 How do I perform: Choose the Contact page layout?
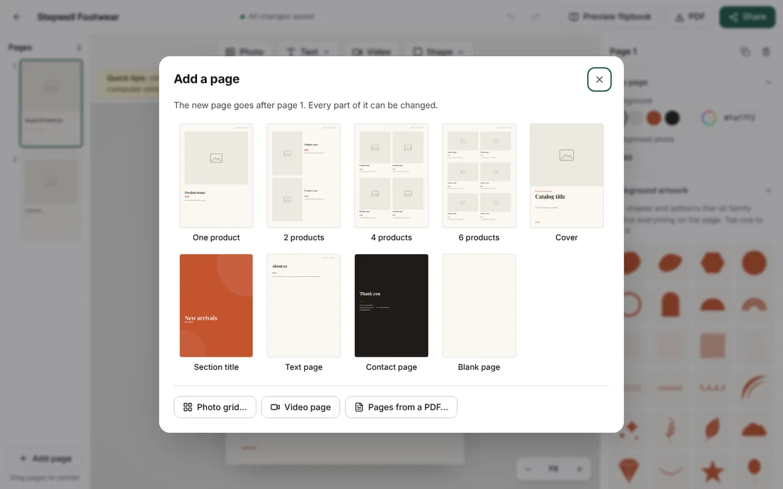pyautogui.click(x=391, y=305)
